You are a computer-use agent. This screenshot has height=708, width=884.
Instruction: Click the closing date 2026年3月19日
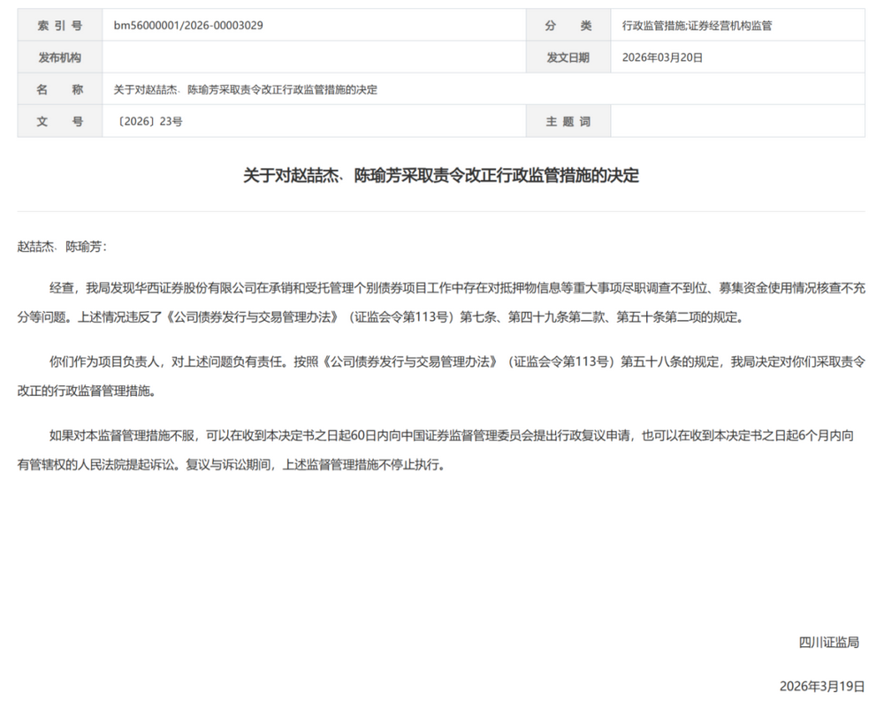(822, 686)
